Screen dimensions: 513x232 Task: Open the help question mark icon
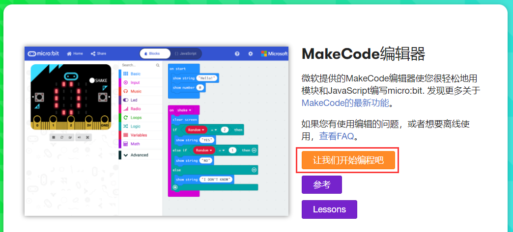point(237,53)
